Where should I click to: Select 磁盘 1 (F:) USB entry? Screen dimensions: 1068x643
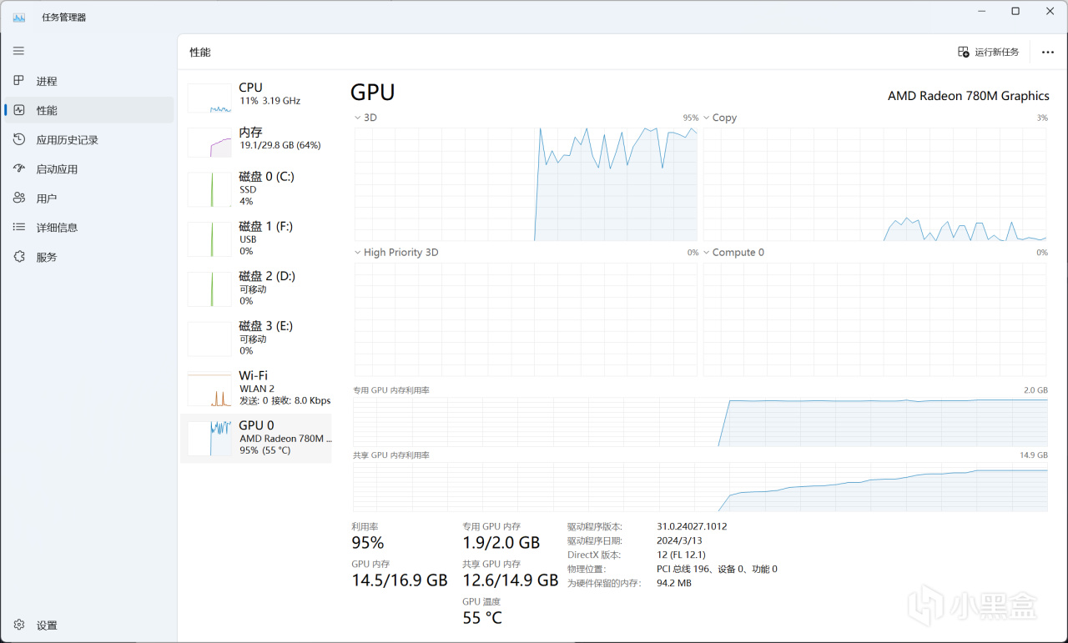point(256,239)
